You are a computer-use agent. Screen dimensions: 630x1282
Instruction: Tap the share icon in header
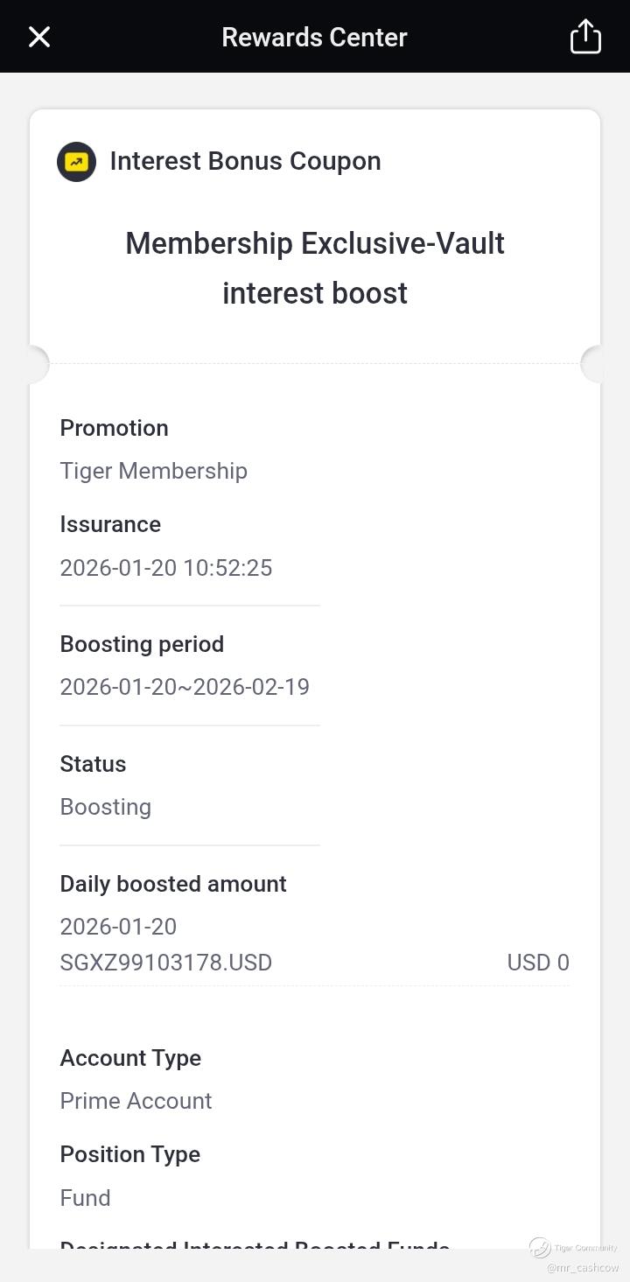pyautogui.click(x=585, y=37)
